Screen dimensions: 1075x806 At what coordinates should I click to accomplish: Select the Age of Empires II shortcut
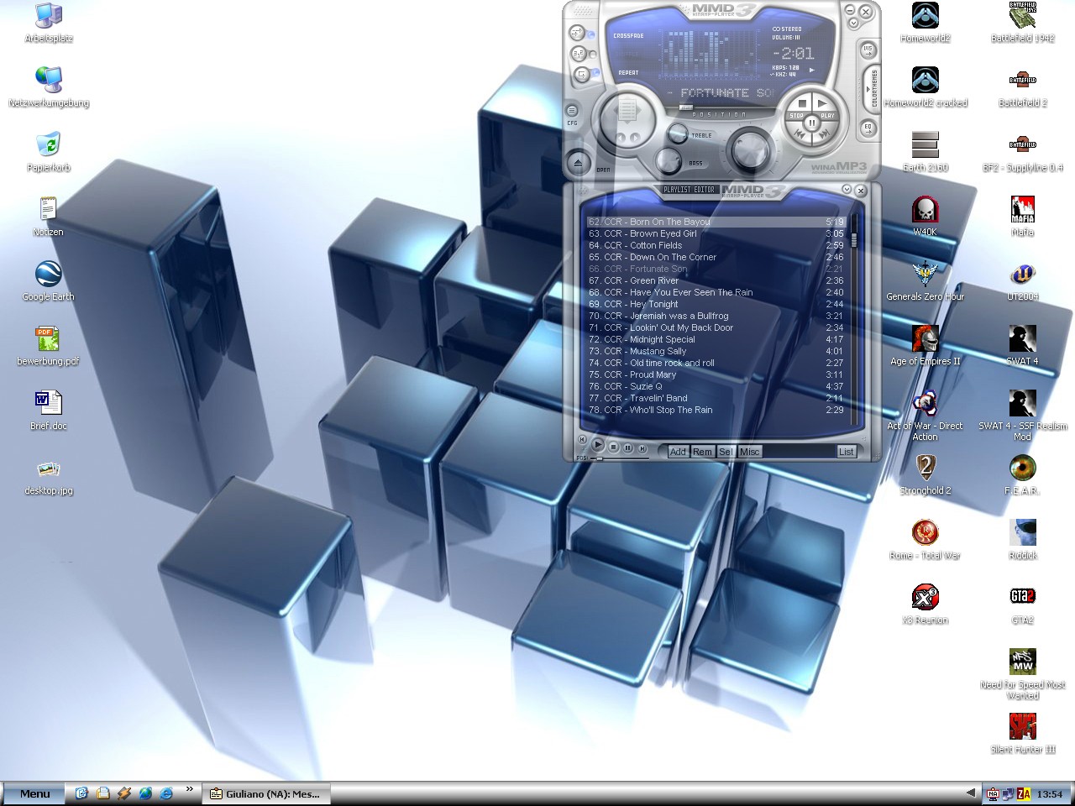tap(926, 346)
